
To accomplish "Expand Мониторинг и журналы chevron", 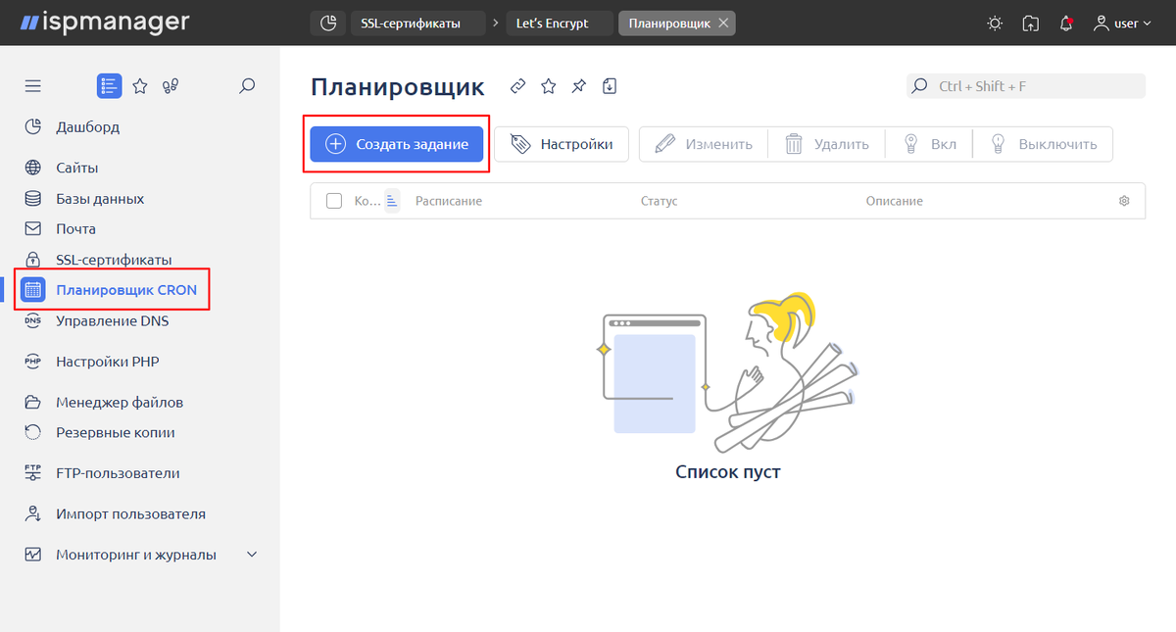I will [x=252, y=555].
